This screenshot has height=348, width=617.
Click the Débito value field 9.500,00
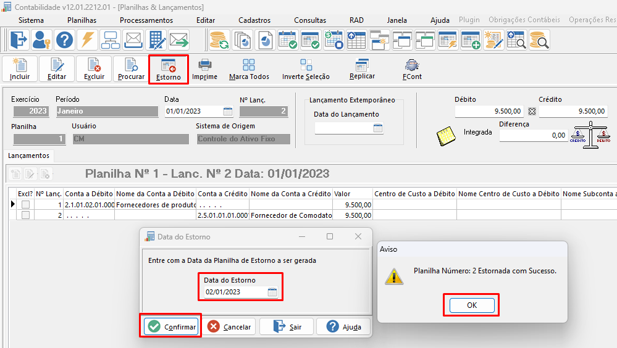(x=489, y=111)
